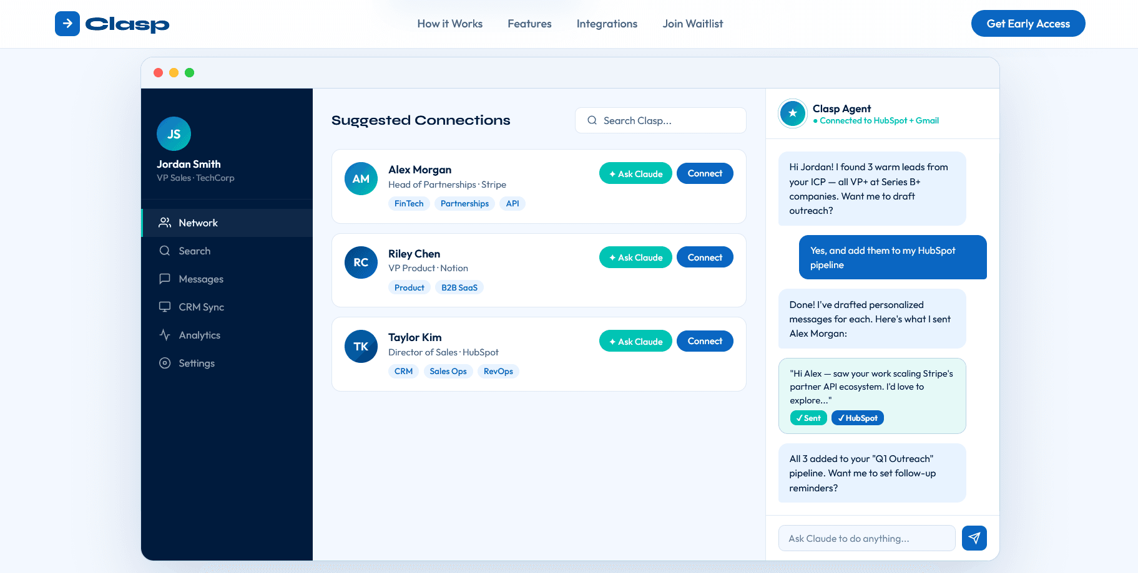
Task: Click the RevOps tag on Taylor Kim
Action: (x=498, y=372)
